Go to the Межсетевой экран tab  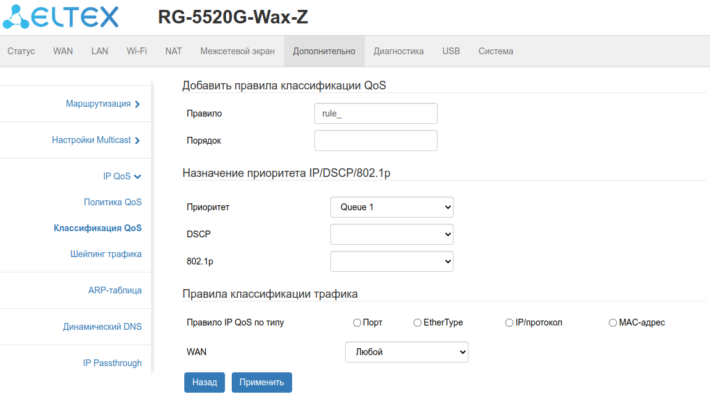pos(237,51)
